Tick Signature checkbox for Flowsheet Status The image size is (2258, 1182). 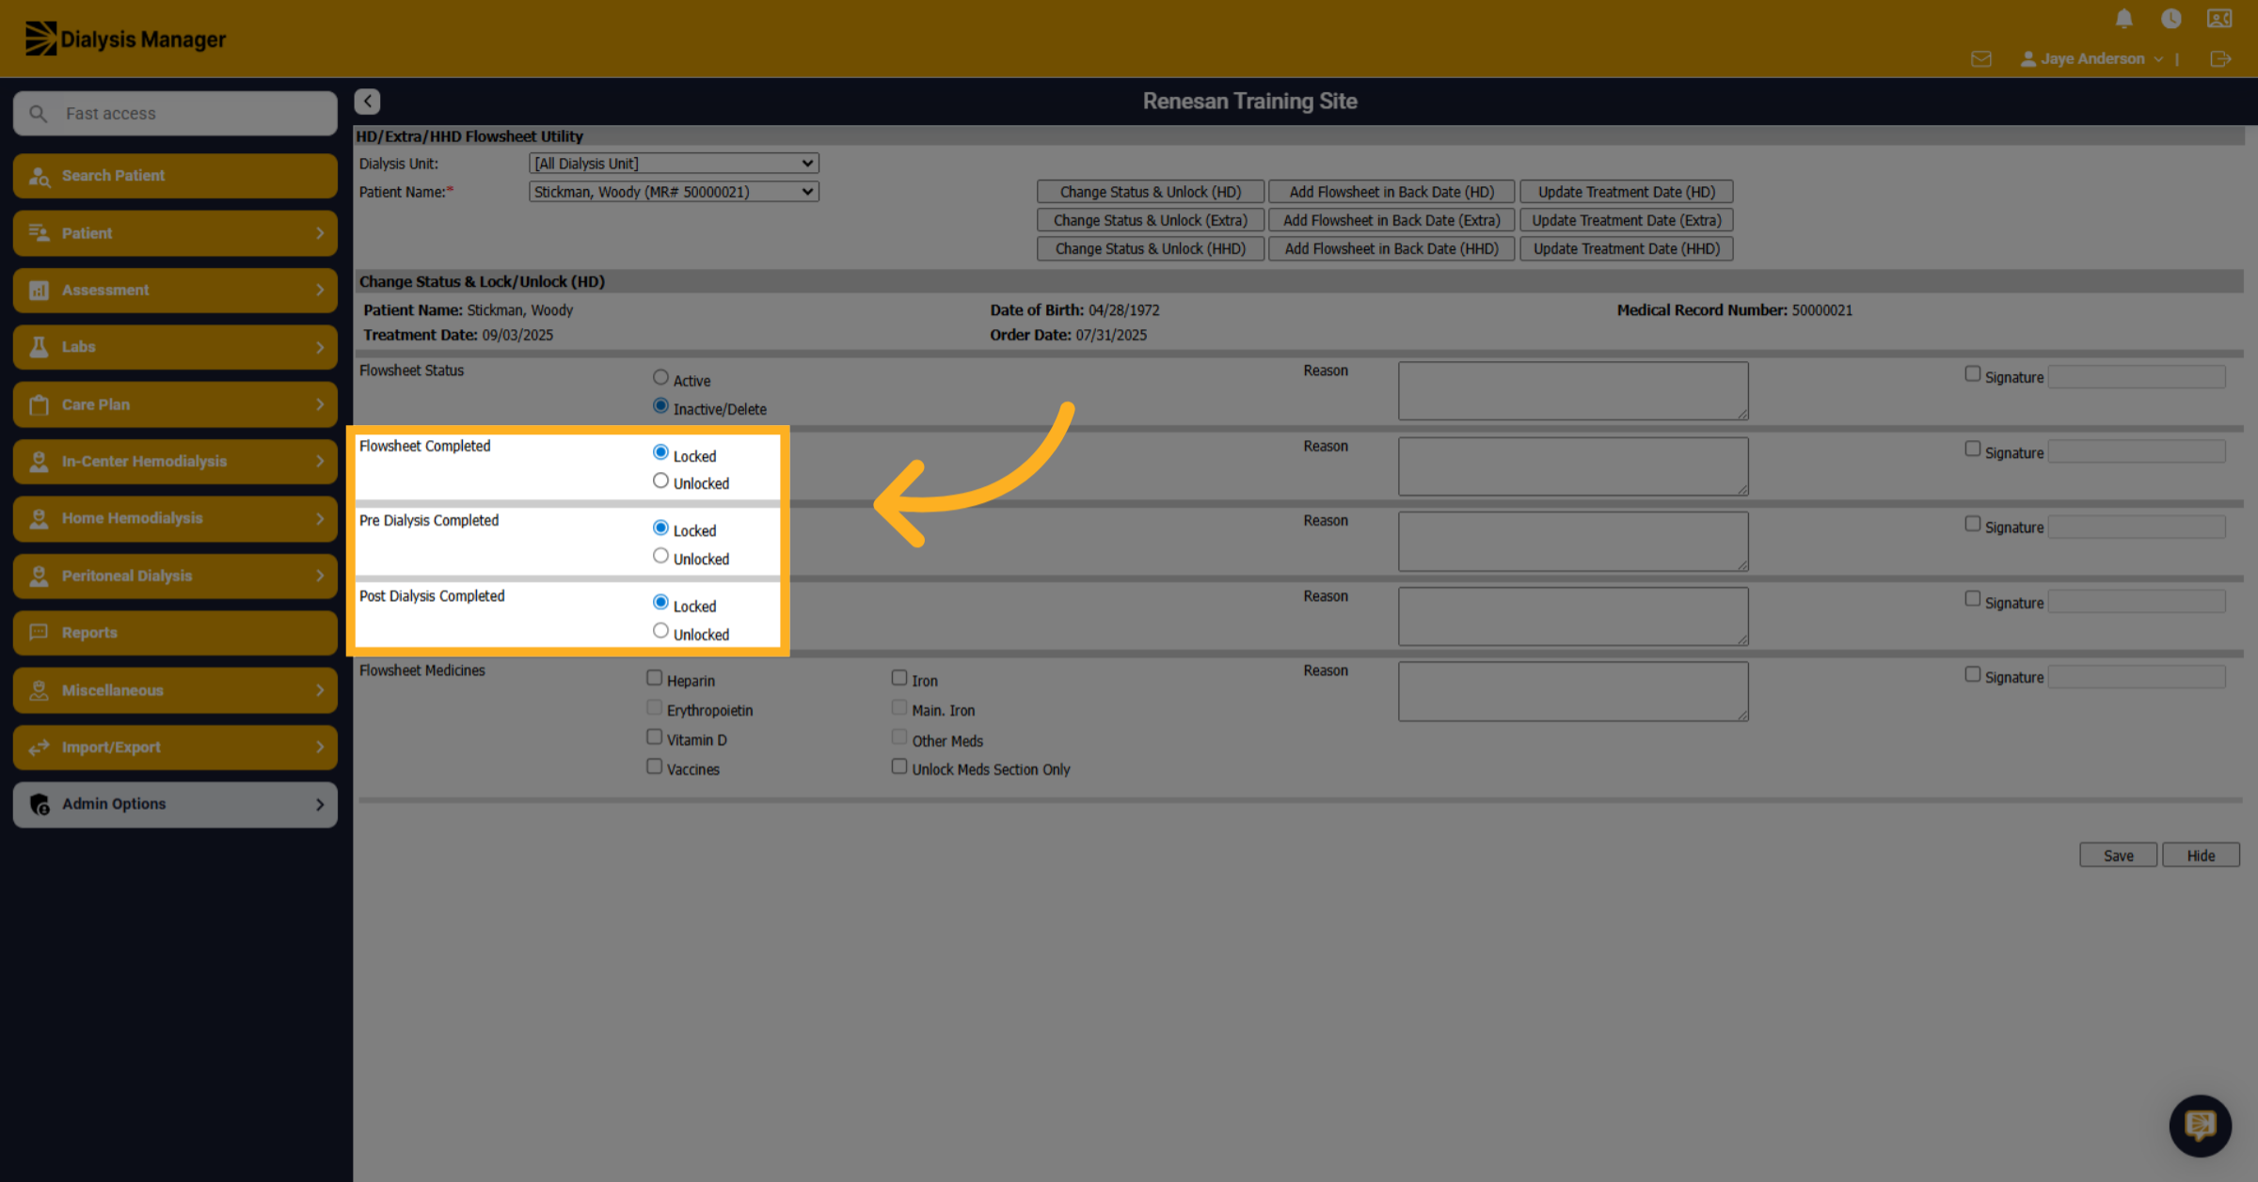click(1973, 374)
